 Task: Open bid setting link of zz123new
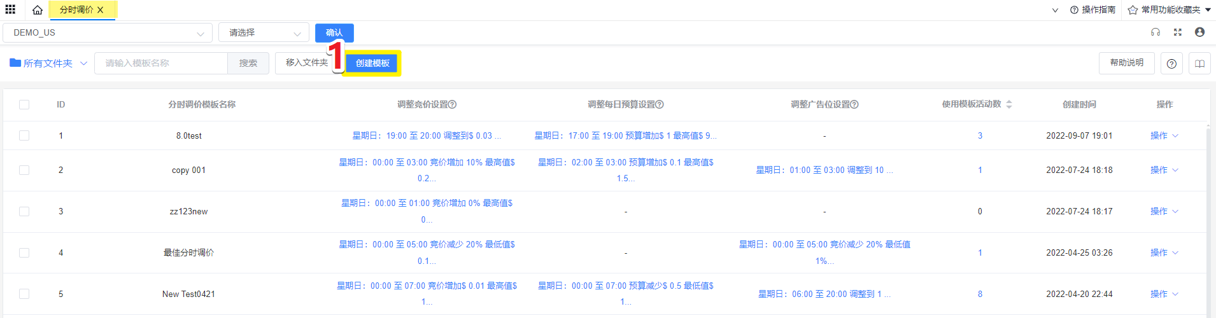427,211
